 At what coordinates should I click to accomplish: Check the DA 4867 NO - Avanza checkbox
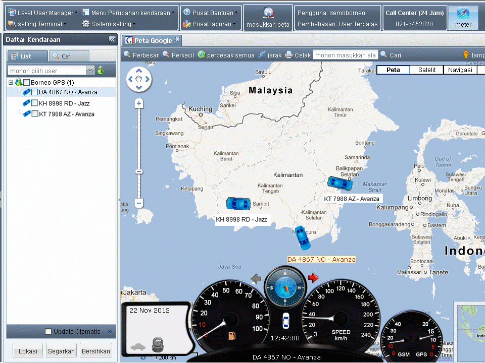point(35,92)
